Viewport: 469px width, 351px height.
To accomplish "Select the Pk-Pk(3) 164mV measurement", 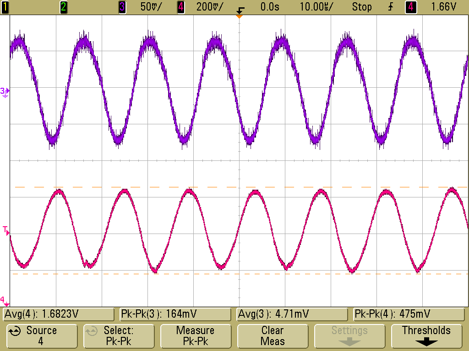I will coord(175,314).
